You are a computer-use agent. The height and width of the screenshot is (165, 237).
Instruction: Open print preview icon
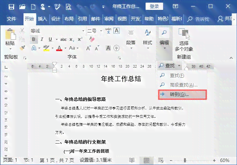click(68, 7)
